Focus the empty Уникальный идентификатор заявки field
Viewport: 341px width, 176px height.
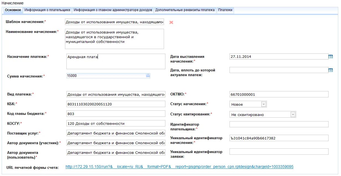click(x=279, y=151)
